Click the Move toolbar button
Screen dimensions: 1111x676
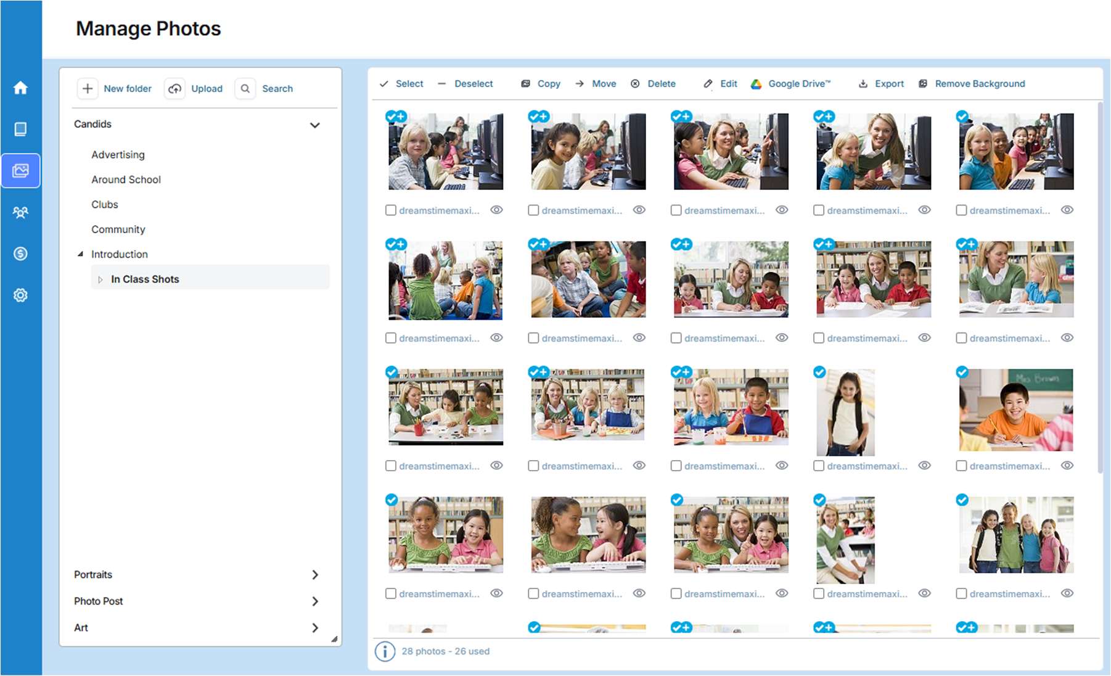coord(596,84)
